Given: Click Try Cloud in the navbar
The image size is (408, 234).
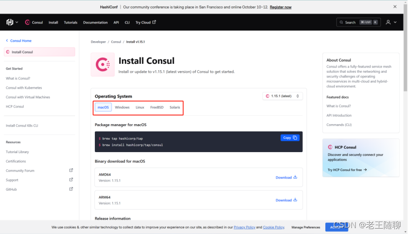Looking at the screenshot, I should tap(146, 23).
